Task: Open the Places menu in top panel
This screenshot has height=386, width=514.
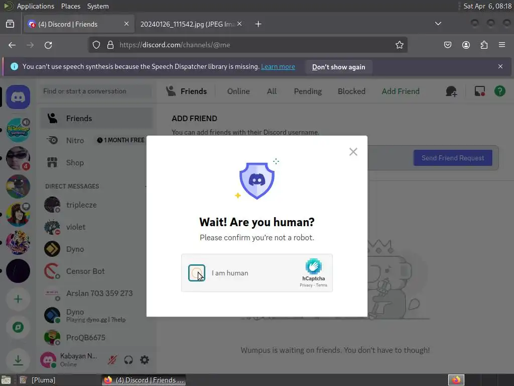Action: (x=70, y=6)
